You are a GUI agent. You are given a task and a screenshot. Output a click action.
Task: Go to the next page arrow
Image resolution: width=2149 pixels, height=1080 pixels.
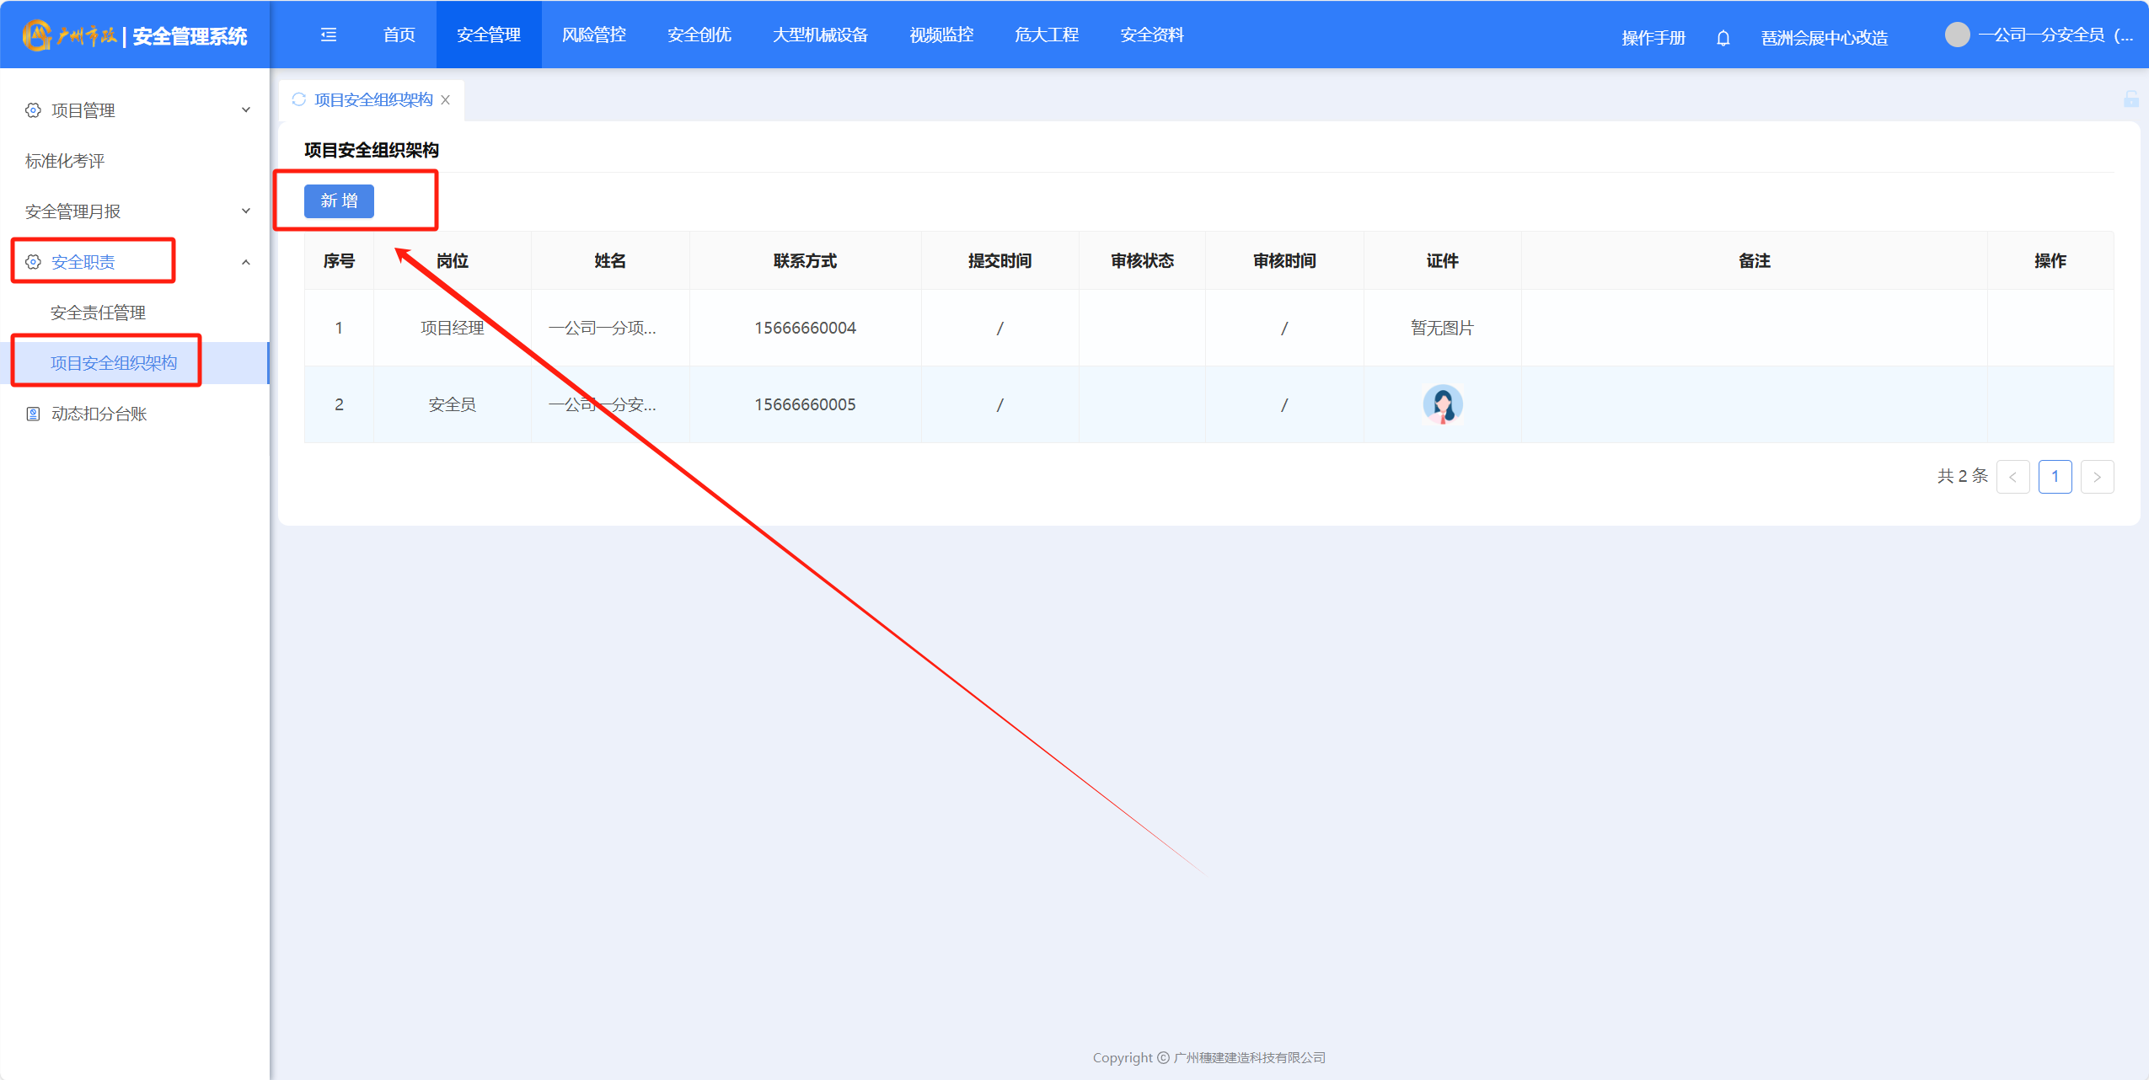coord(2096,477)
